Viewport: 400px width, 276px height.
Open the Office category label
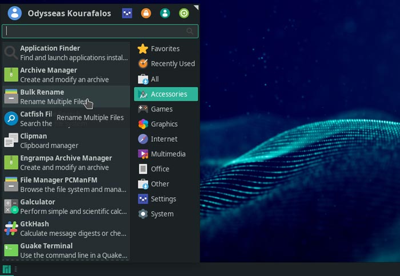click(x=160, y=169)
